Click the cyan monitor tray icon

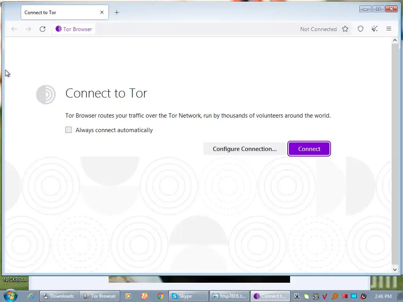[354, 296]
